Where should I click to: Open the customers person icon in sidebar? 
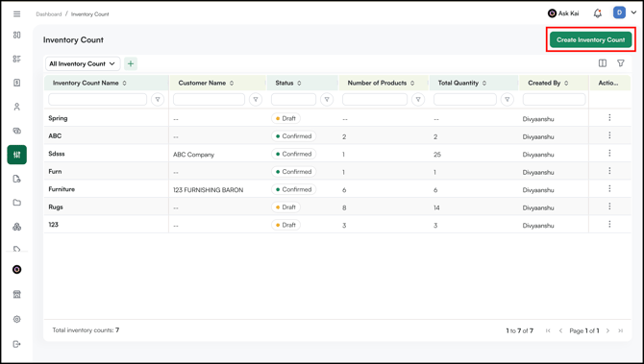coord(17,107)
